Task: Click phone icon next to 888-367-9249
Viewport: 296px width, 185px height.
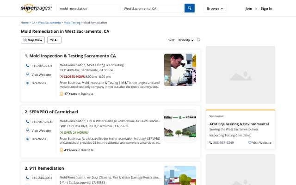Action: [x=211, y=143]
